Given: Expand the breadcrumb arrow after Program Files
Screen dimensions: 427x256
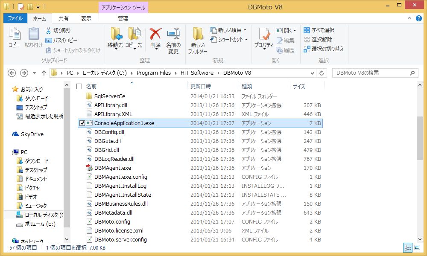Looking at the screenshot, I should (175, 73).
